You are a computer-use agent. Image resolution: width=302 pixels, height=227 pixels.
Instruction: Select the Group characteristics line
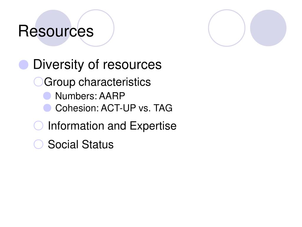(97, 82)
